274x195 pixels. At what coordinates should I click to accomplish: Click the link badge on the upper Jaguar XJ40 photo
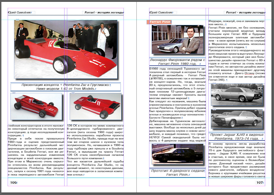tap(214, 84)
